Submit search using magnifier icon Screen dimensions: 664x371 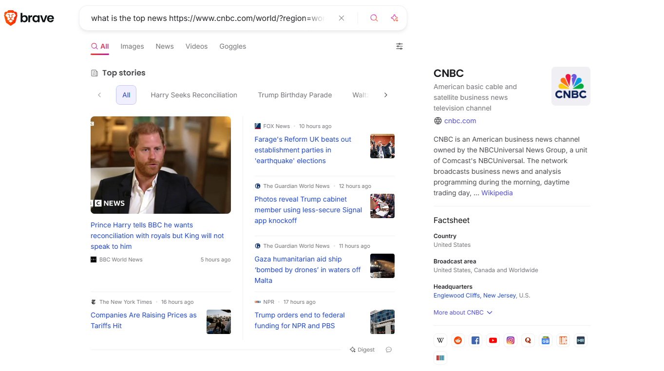[374, 18]
